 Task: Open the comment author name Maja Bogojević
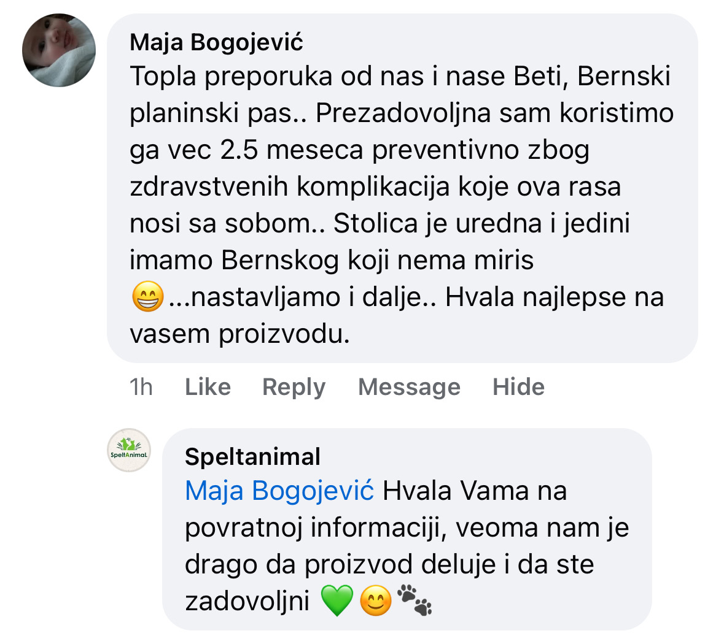(216, 42)
